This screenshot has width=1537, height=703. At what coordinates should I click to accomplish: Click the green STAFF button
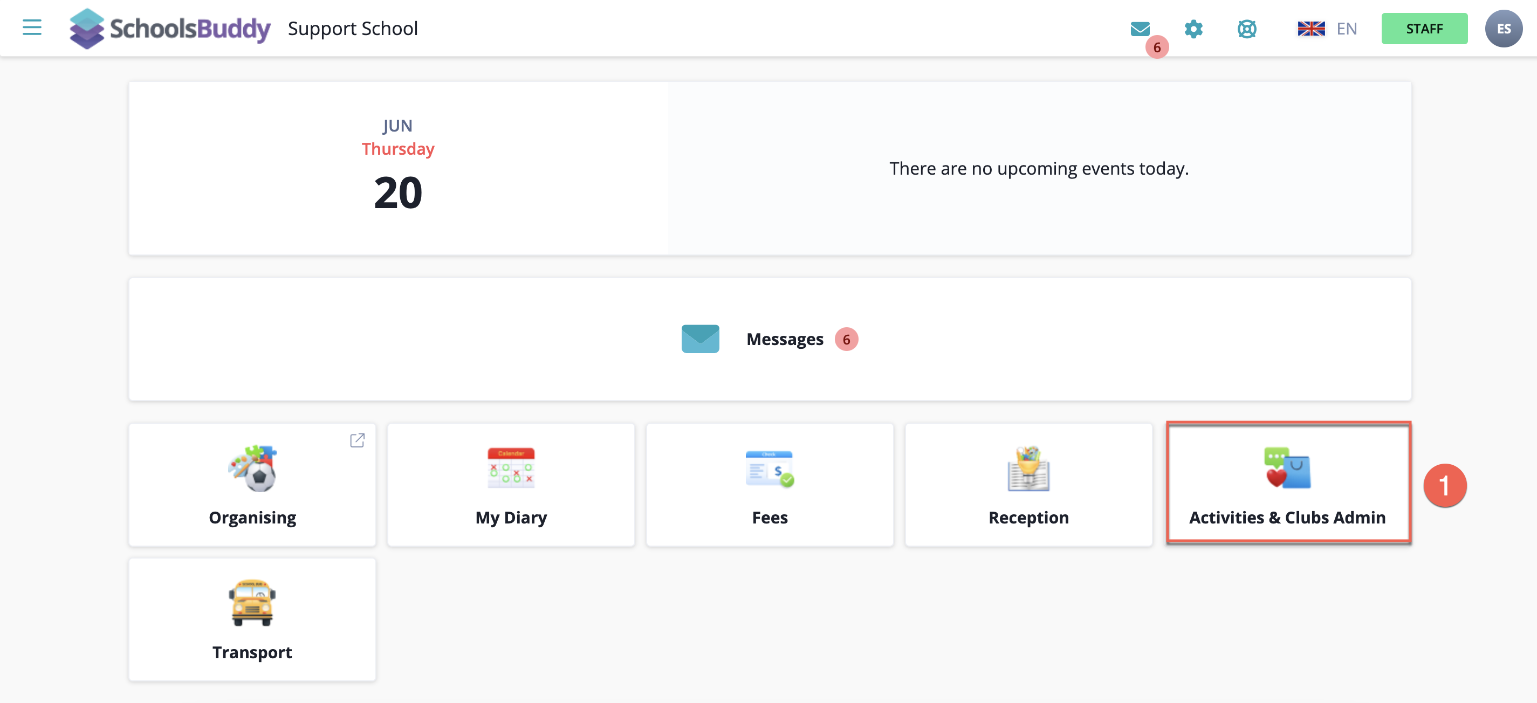click(1424, 29)
